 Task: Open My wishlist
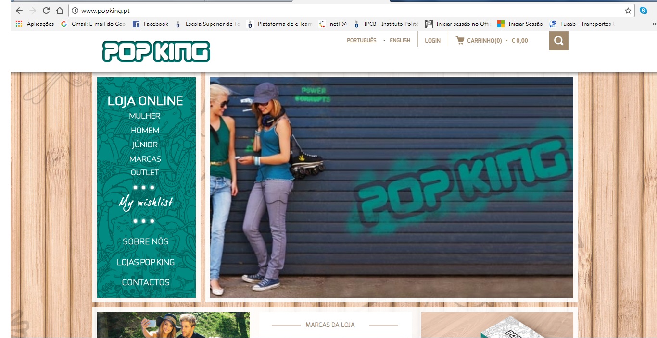coord(146,203)
